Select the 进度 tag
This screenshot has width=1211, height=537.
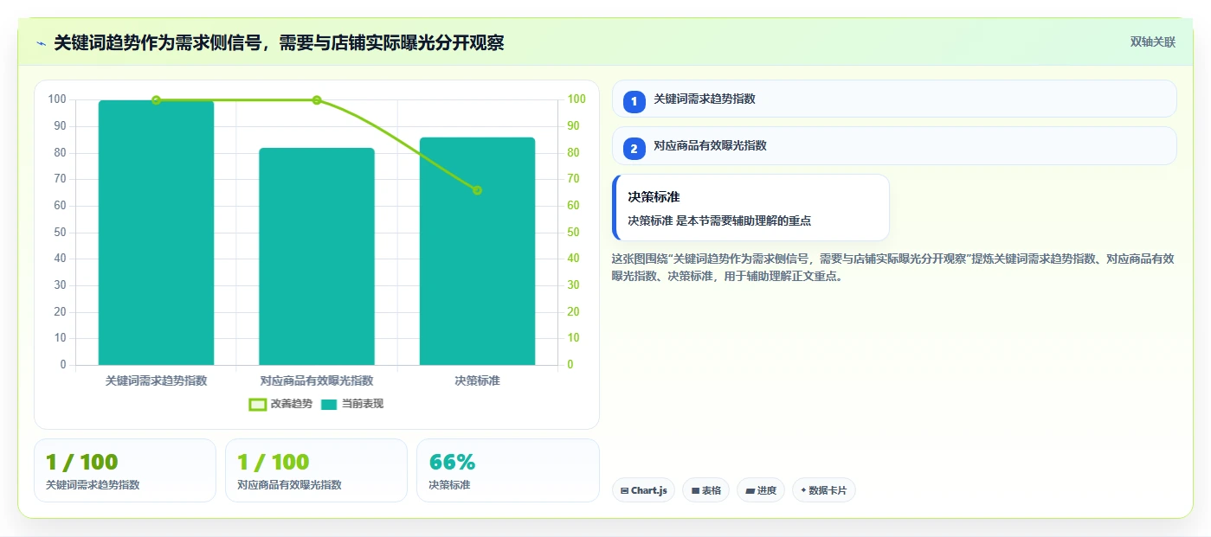761,490
